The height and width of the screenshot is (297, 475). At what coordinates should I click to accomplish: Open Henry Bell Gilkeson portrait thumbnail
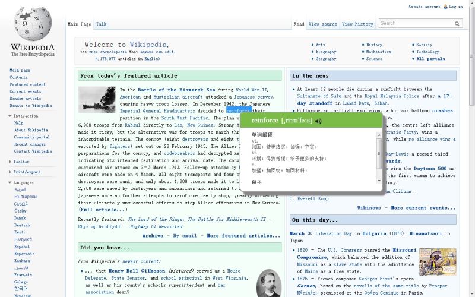click(x=269, y=283)
